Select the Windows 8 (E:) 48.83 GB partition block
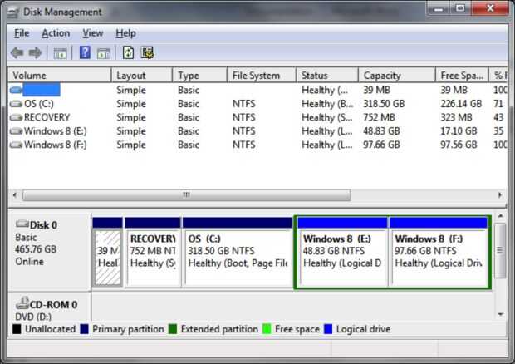The width and height of the screenshot is (515, 364). pos(342,252)
